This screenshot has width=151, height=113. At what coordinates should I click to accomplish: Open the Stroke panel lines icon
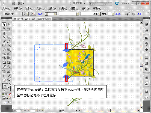(x=146, y=58)
